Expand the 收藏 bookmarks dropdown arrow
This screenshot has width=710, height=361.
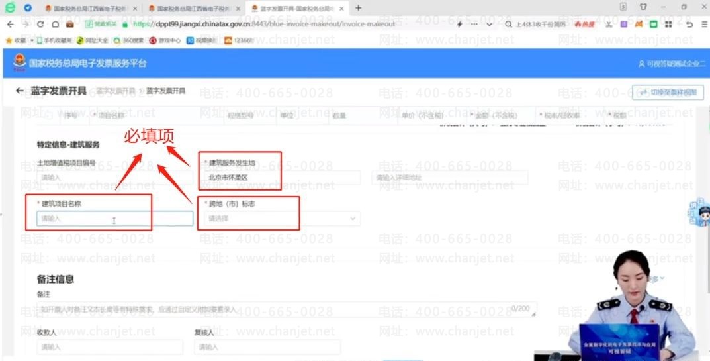coord(32,40)
